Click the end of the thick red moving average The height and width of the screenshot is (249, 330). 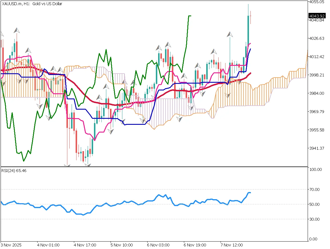tap(251, 73)
